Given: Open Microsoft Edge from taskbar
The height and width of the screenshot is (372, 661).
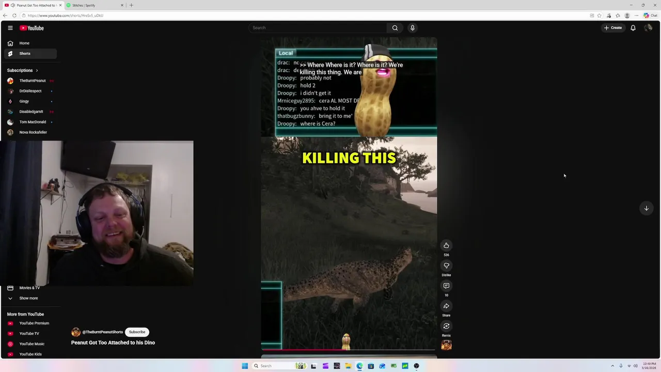Looking at the screenshot, I should click(359, 366).
